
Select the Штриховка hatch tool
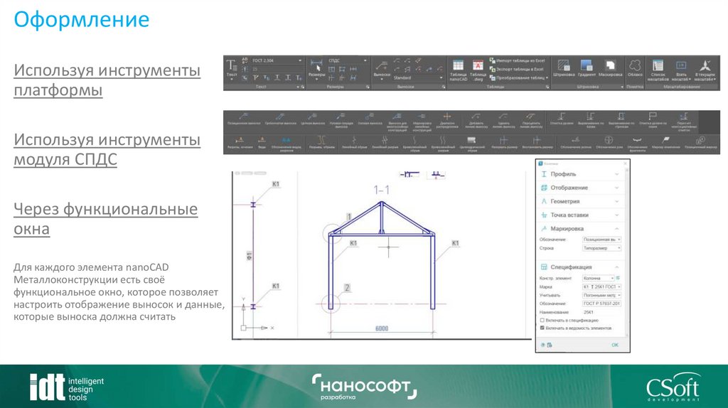pyautogui.click(x=564, y=68)
